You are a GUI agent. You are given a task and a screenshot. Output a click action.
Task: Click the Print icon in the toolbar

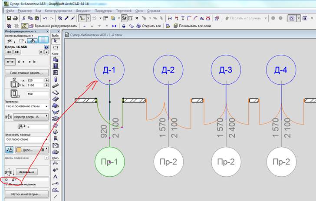(x=15, y=19)
